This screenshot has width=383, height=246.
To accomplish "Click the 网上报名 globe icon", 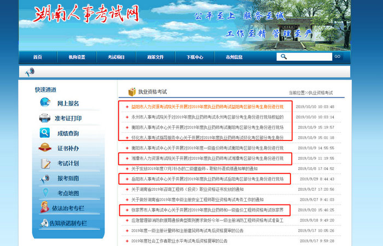I will click(x=45, y=103).
